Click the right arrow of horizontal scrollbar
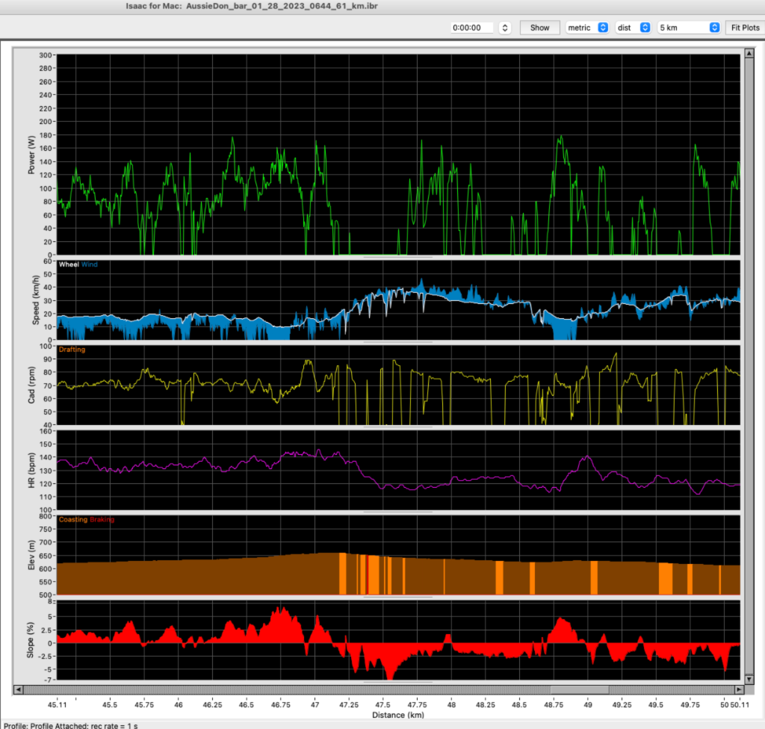 pyautogui.click(x=739, y=689)
